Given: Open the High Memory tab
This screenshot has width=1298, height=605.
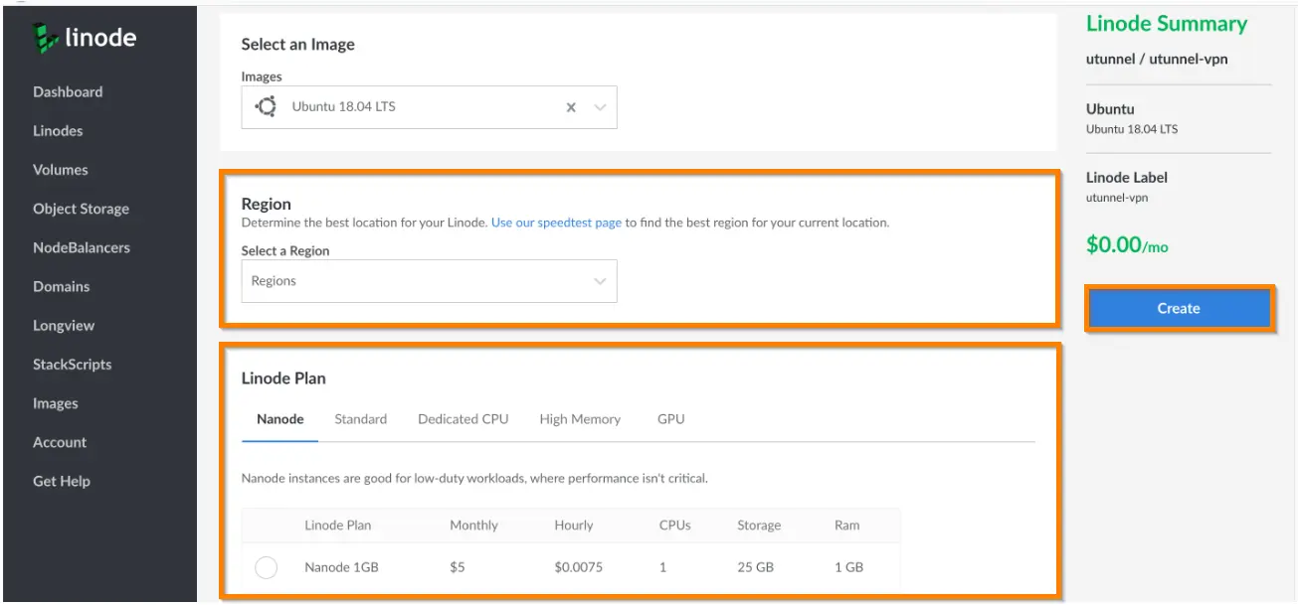Looking at the screenshot, I should [580, 419].
